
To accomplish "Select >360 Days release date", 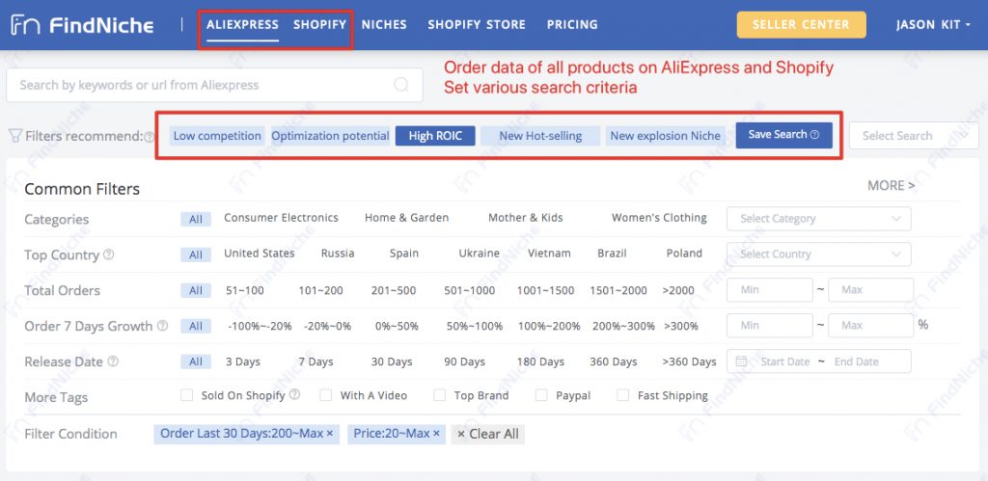I will coord(689,362).
